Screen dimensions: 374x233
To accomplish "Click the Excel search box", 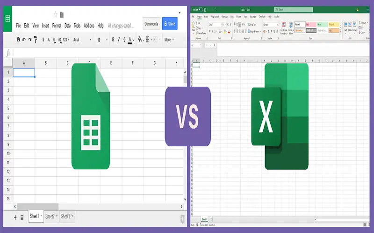I will click(290, 9).
